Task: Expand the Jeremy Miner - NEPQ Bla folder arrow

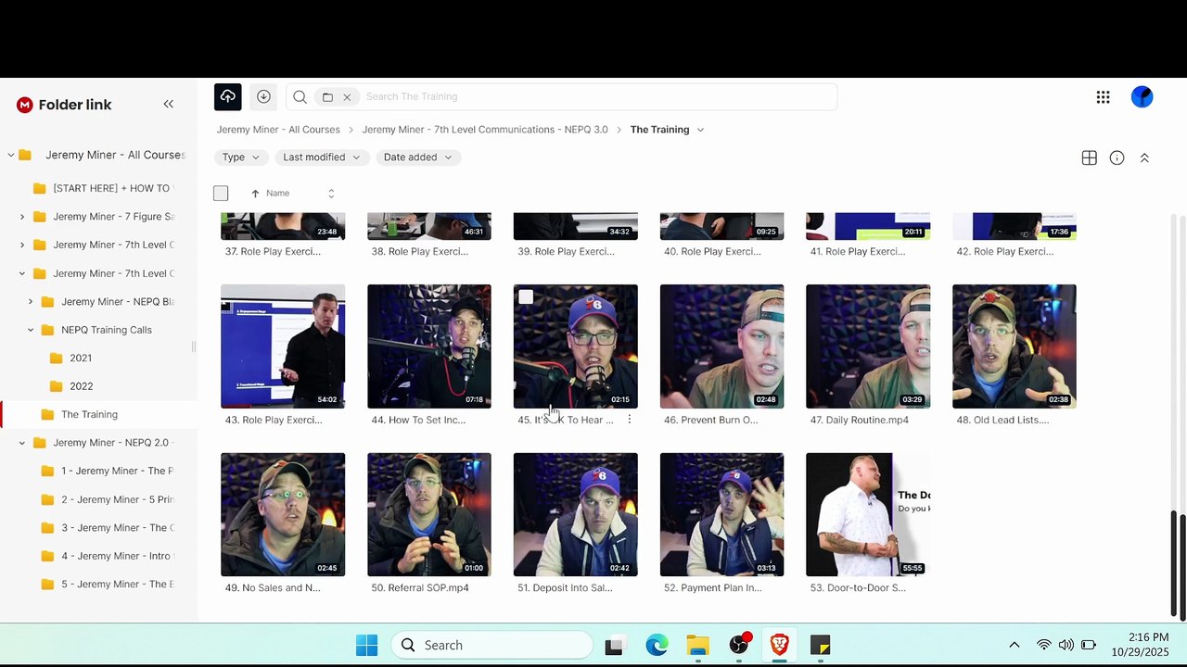Action: click(x=31, y=302)
